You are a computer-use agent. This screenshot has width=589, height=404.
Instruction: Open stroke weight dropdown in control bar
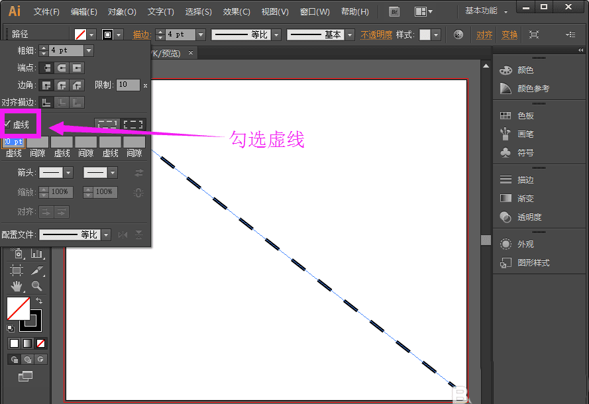201,34
